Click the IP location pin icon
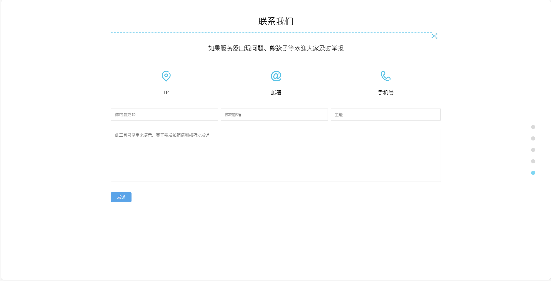Viewport: 551px width, 281px height. click(166, 76)
